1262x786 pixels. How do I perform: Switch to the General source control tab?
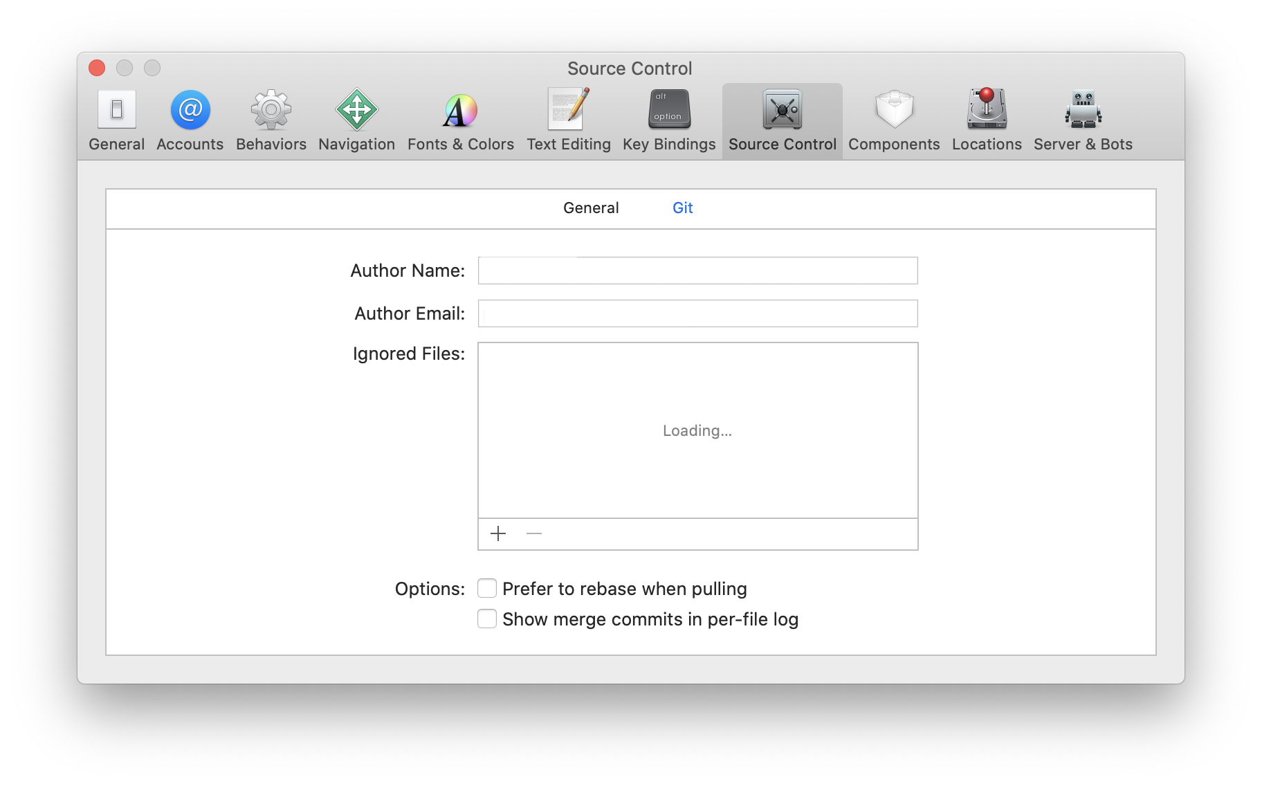[591, 208]
